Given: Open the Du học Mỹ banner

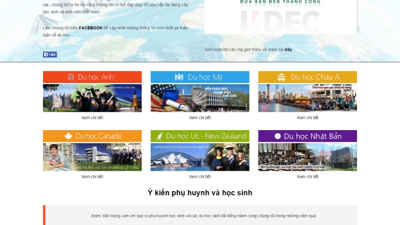Looking at the screenshot, I should point(200,77).
